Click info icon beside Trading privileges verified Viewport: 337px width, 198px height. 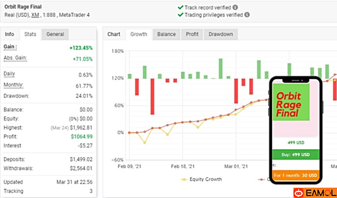(x=247, y=15)
